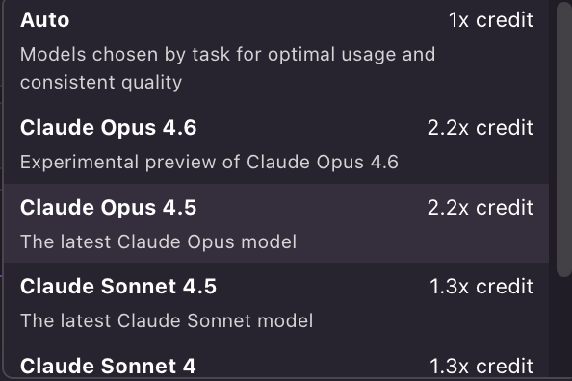Click the 'The latest Claude Opus model' description
Screen dimensions: 572x381
pyautogui.click(x=158, y=241)
